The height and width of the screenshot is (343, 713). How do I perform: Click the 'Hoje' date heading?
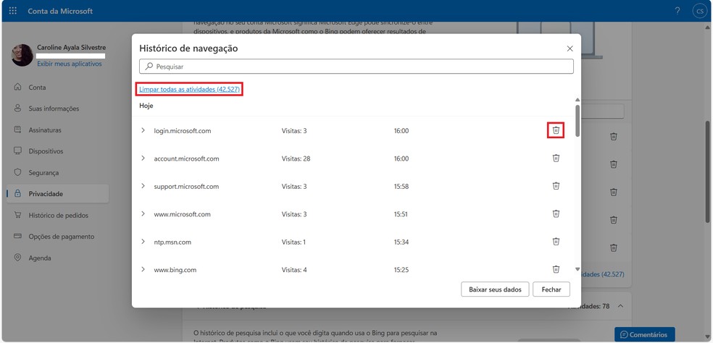click(x=146, y=106)
